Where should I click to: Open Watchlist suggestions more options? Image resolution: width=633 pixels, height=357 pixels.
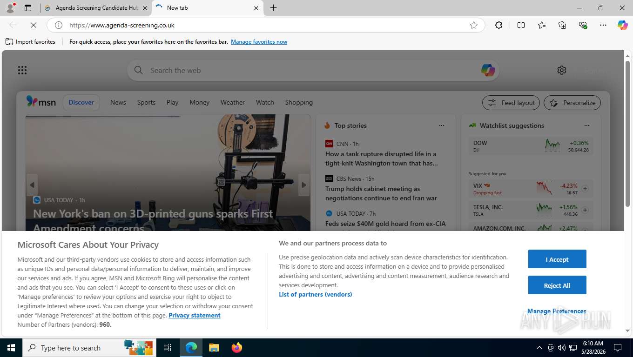(x=587, y=126)
